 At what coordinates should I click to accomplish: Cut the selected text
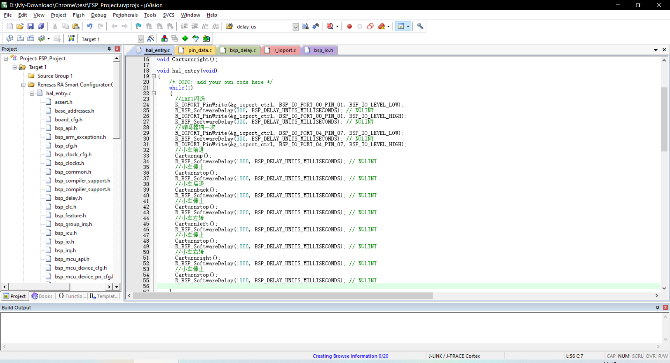coord(55,26)
